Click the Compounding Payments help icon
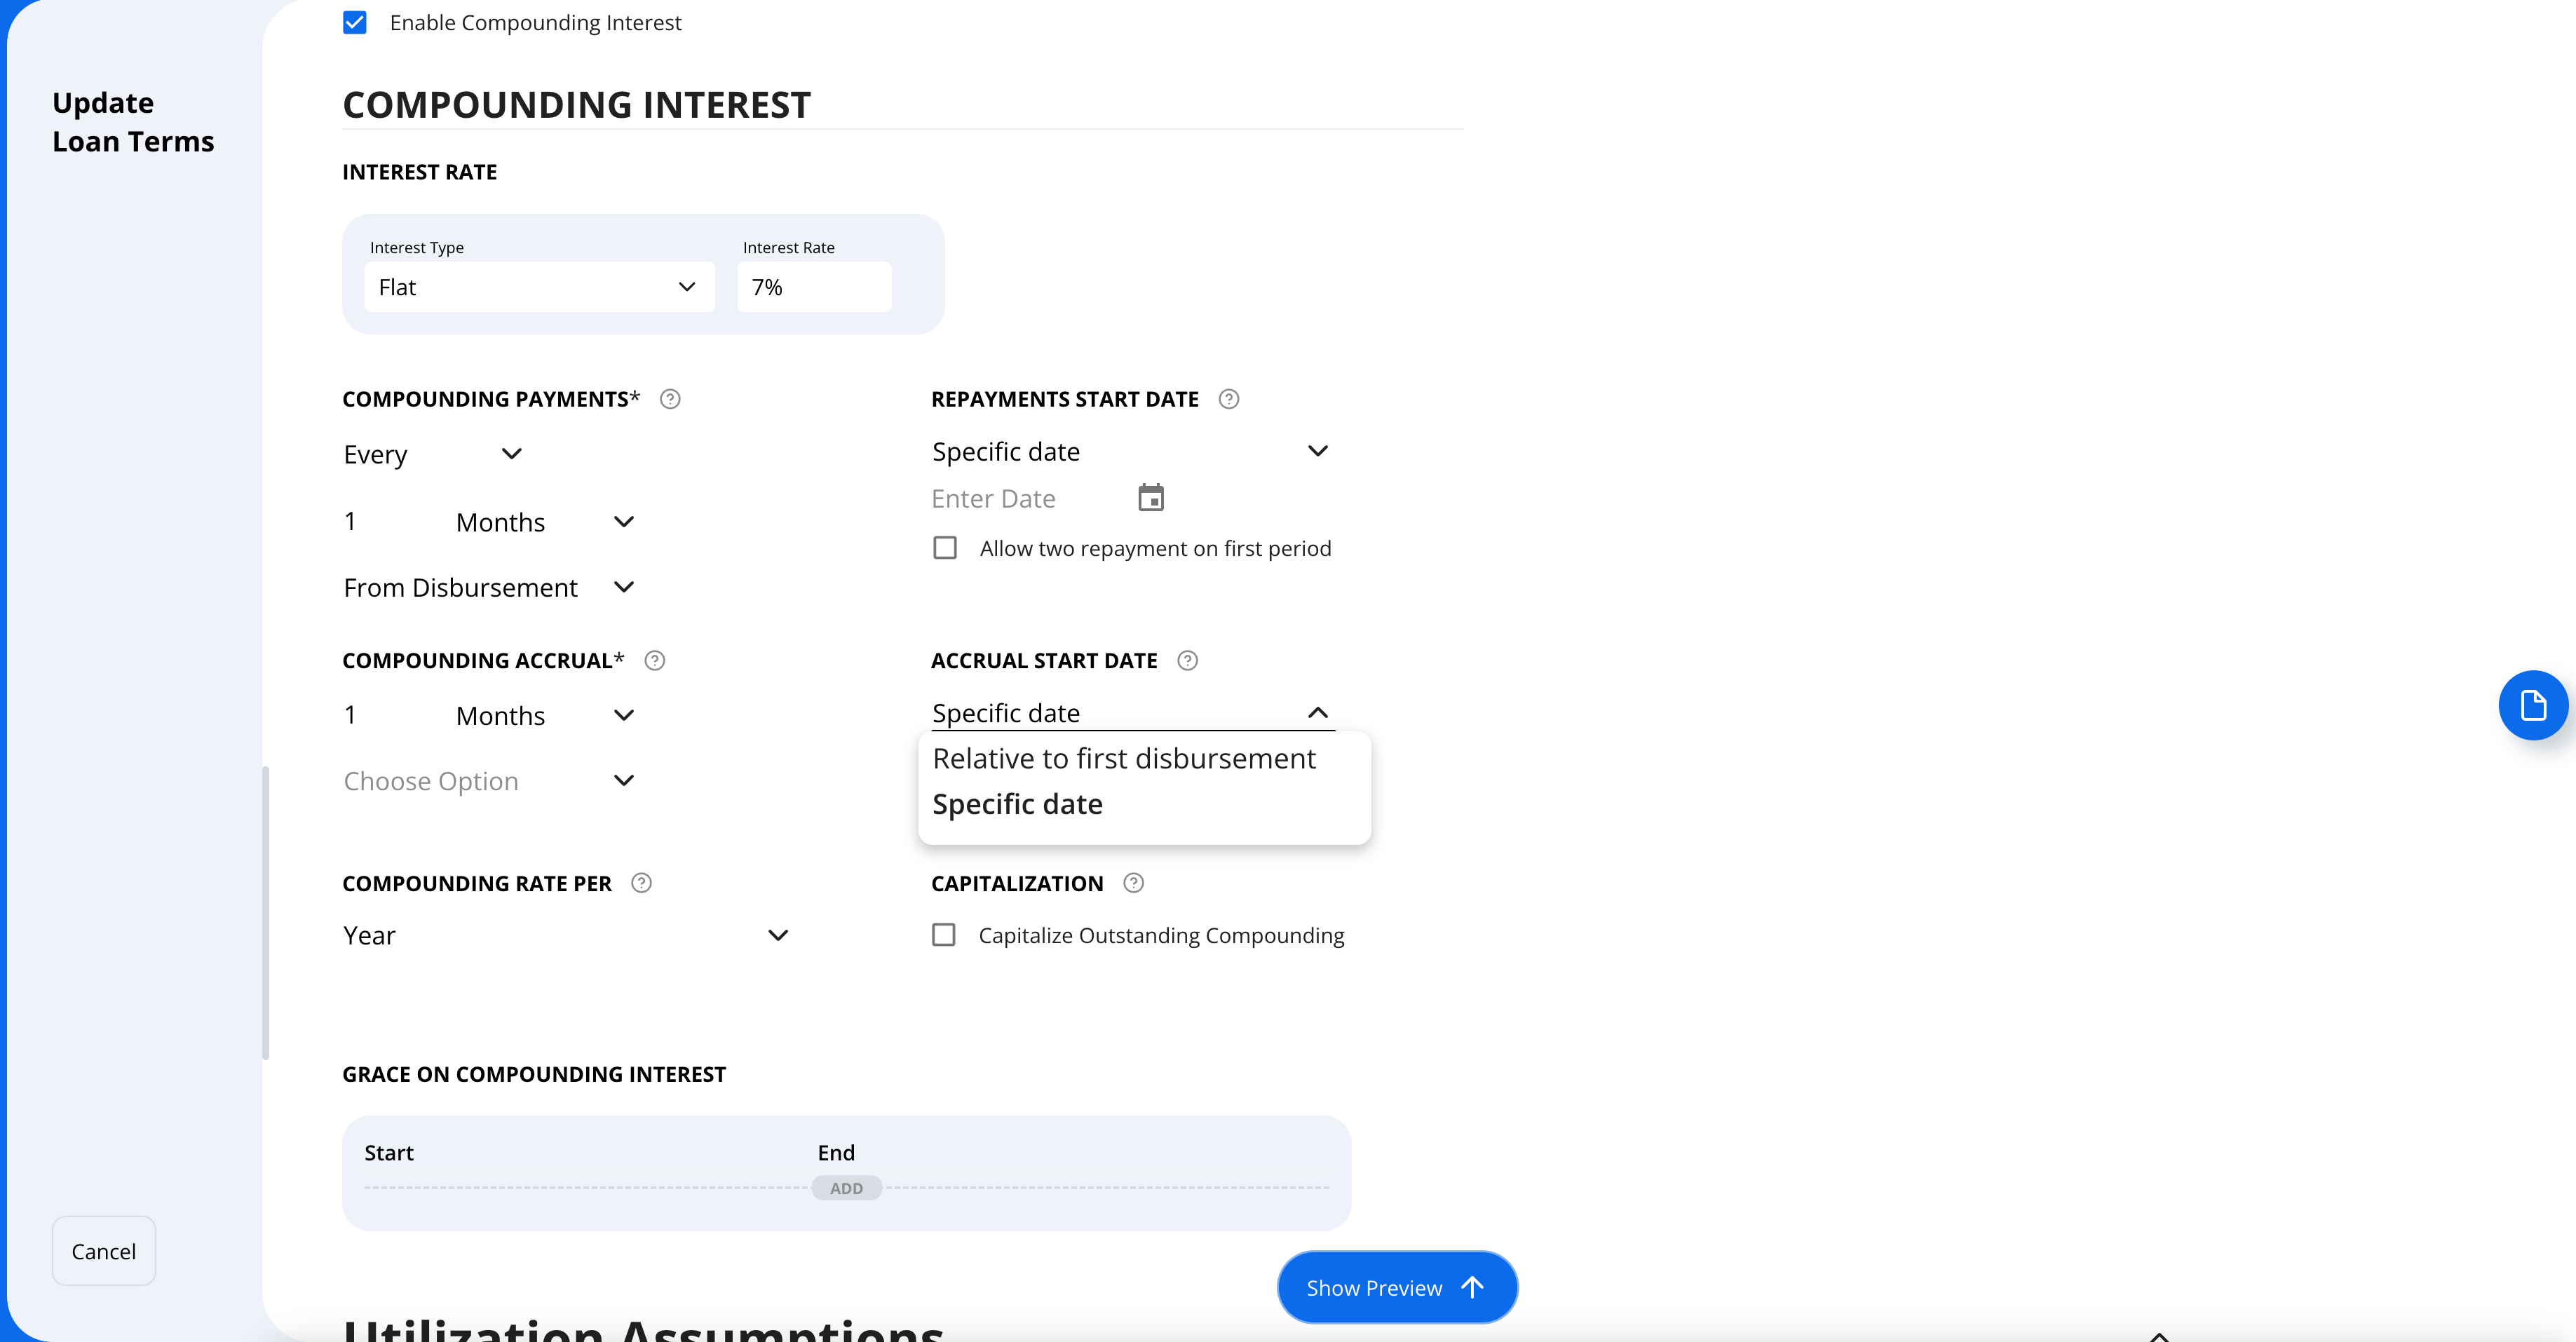The image size is (2576, 1342). [x=670, y=399]
